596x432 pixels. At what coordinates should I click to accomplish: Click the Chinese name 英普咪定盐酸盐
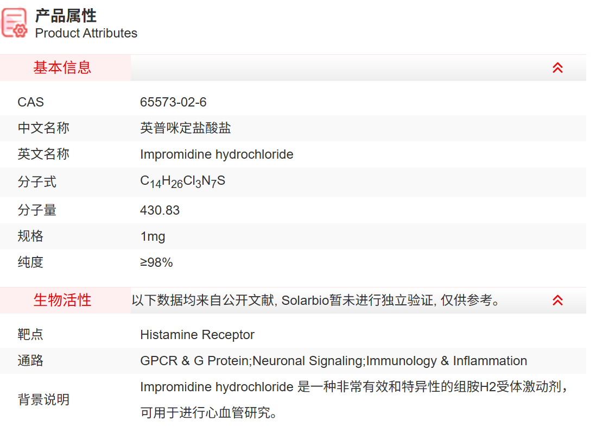click(186, 128)
